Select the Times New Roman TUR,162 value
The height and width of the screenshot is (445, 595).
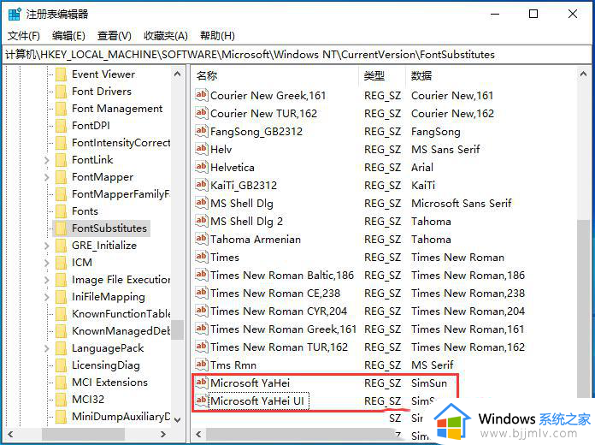click(279, 347)
